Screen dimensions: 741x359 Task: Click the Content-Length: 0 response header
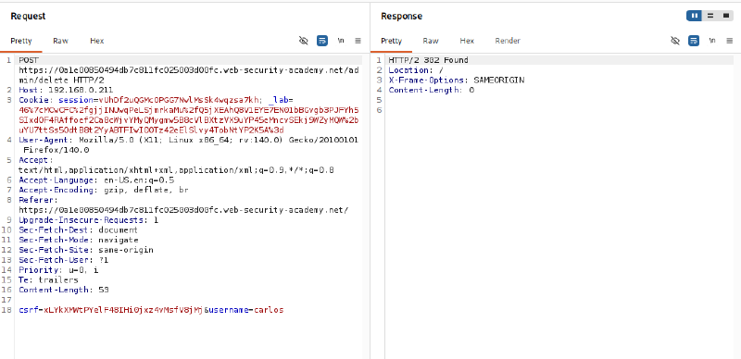432,90
